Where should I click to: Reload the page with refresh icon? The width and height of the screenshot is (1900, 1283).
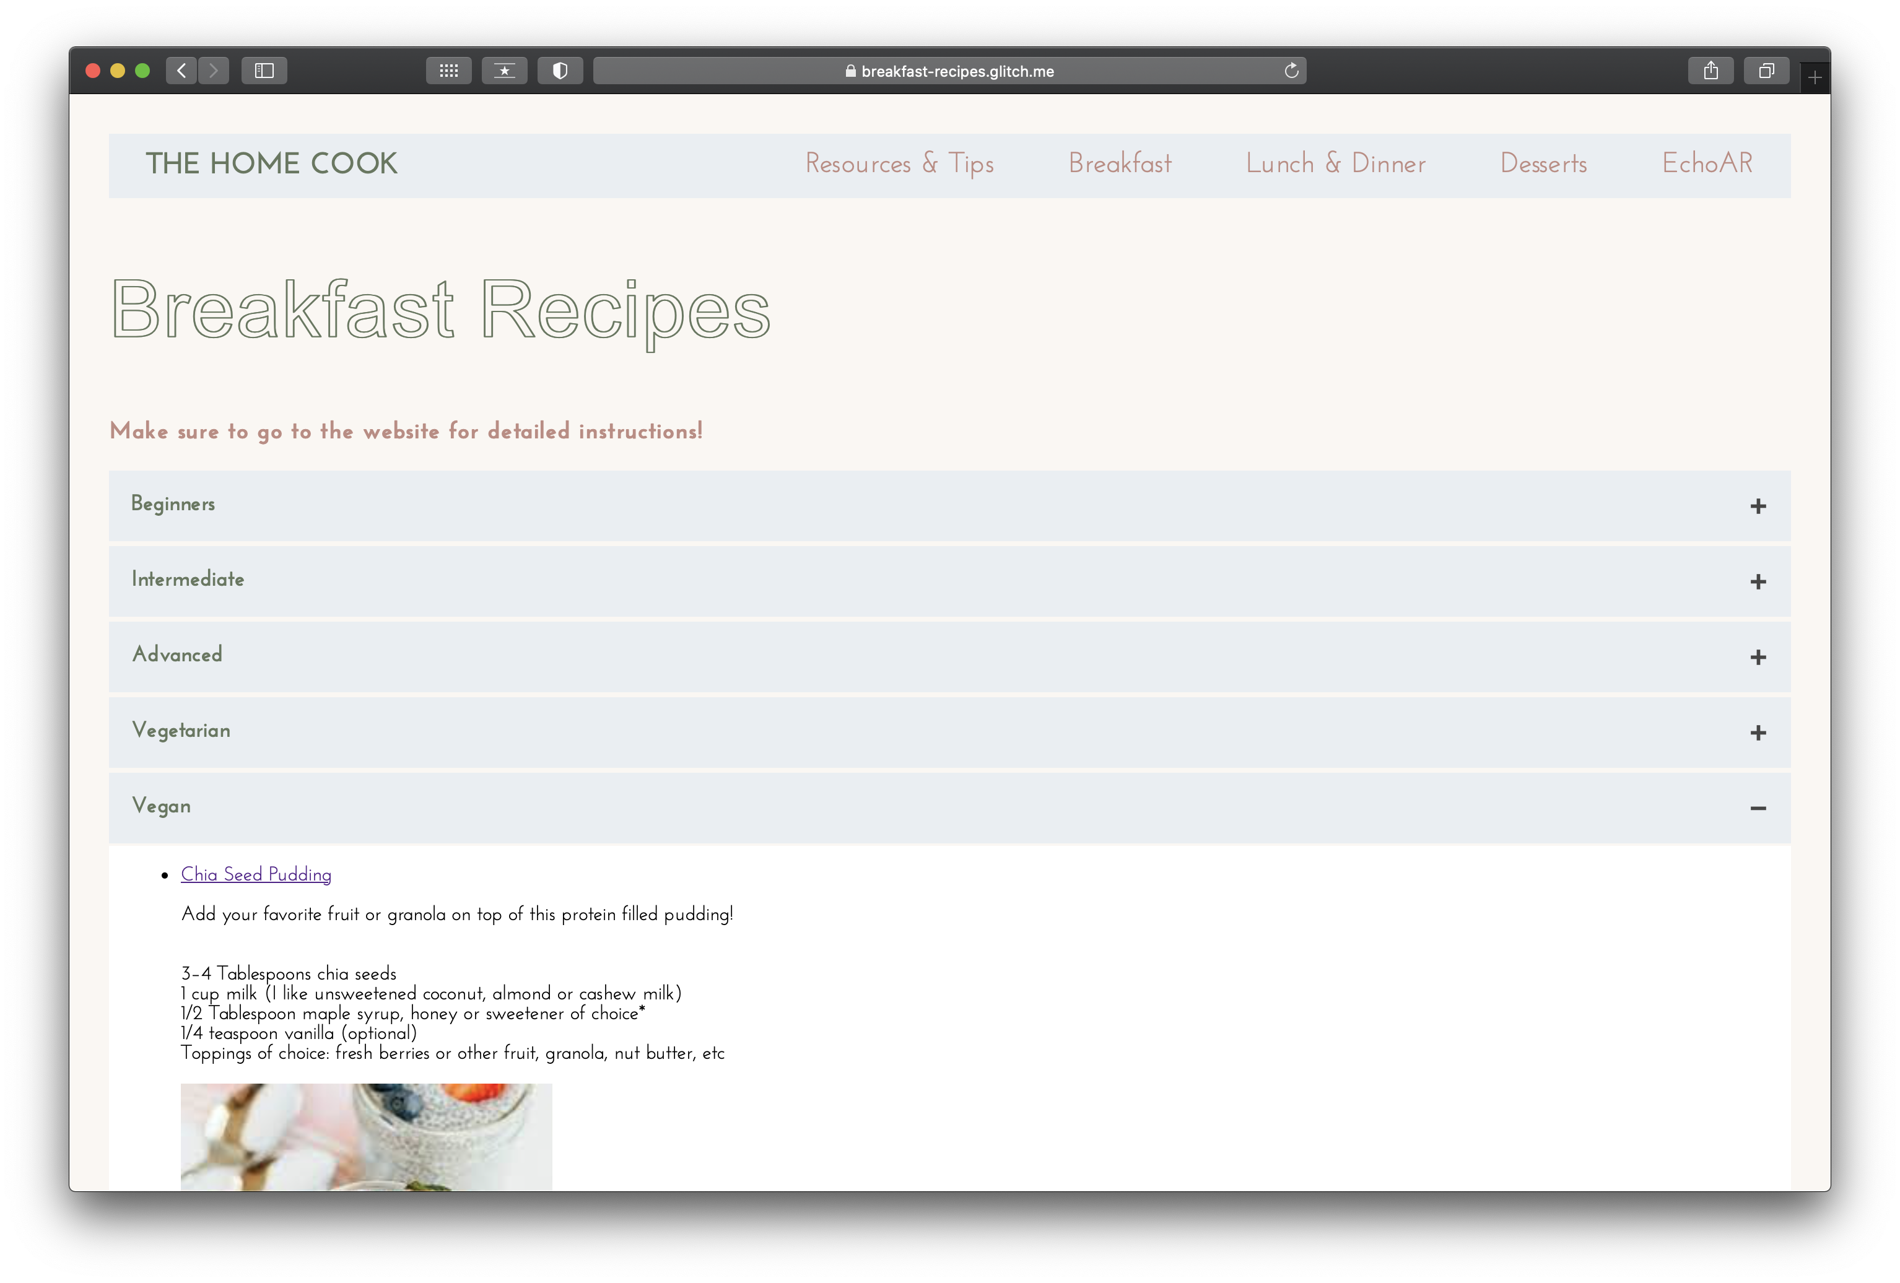(x=1291, y=71)
